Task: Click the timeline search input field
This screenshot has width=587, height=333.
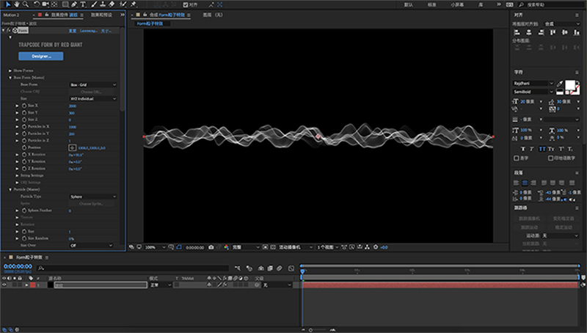Action: tap(133, 268)
